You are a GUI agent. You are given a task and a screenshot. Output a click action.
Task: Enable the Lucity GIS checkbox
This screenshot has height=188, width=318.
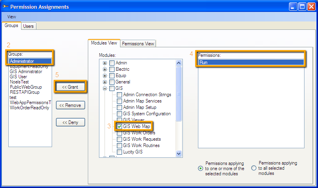point(120,152)
